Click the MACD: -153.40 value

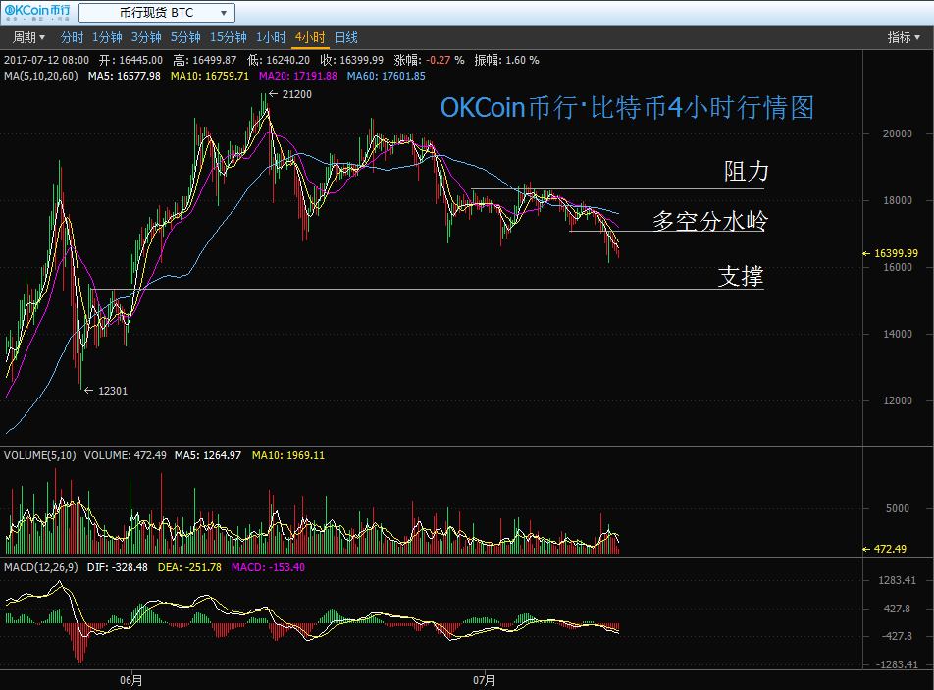[x=268, y=568]
